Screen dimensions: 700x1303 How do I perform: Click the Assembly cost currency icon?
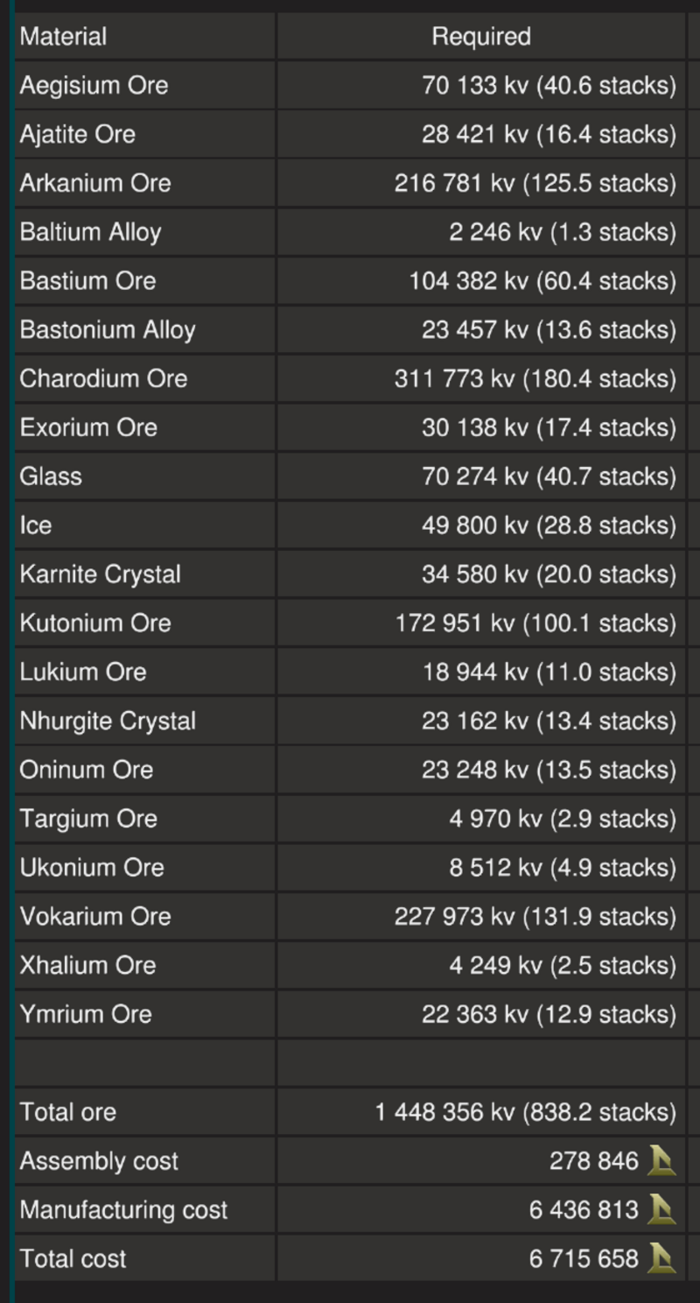662,1161
